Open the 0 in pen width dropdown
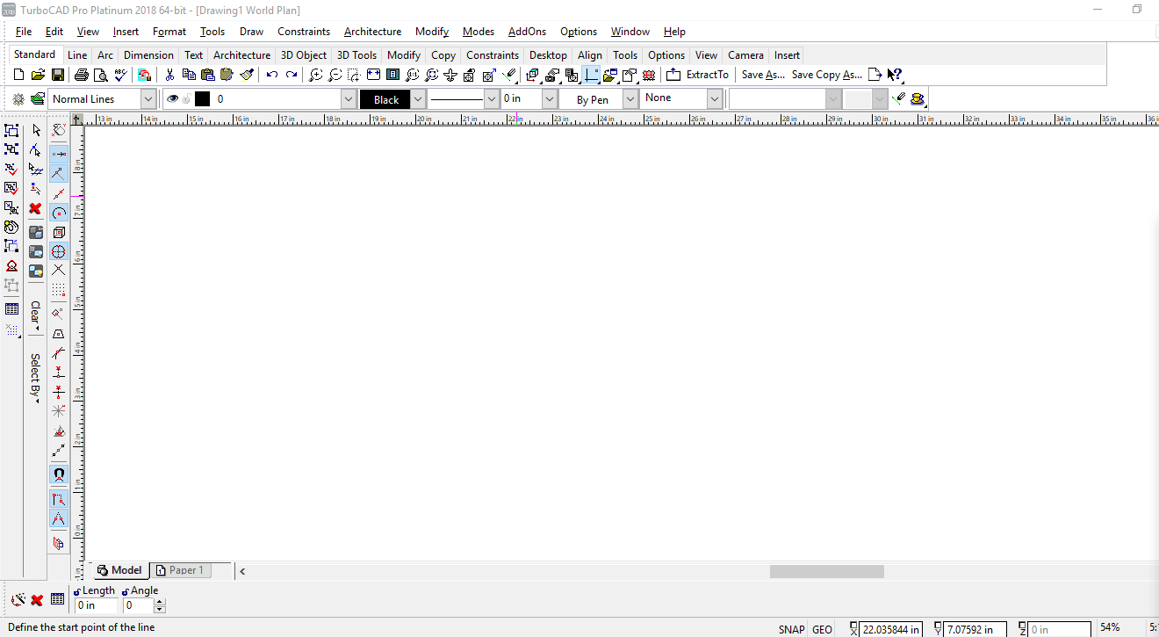The height and width of the screenshot is (637, 1159). click(550, 99)
